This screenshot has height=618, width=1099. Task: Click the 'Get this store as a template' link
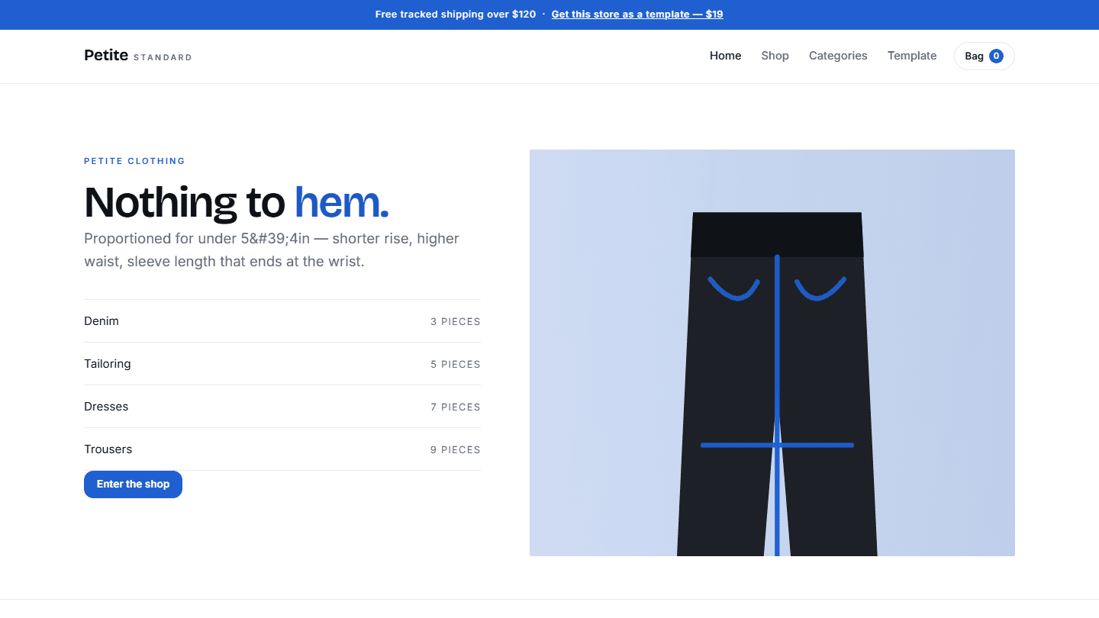[x=637, y=14]
